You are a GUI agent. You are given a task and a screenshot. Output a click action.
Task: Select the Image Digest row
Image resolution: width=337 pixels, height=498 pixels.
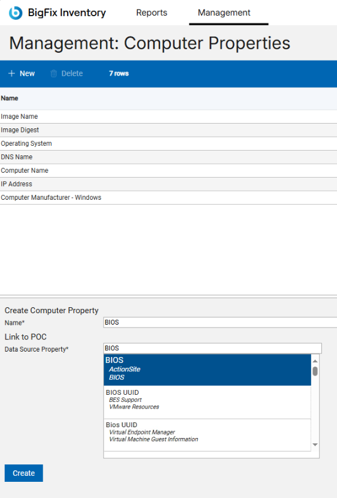(168, 130)
